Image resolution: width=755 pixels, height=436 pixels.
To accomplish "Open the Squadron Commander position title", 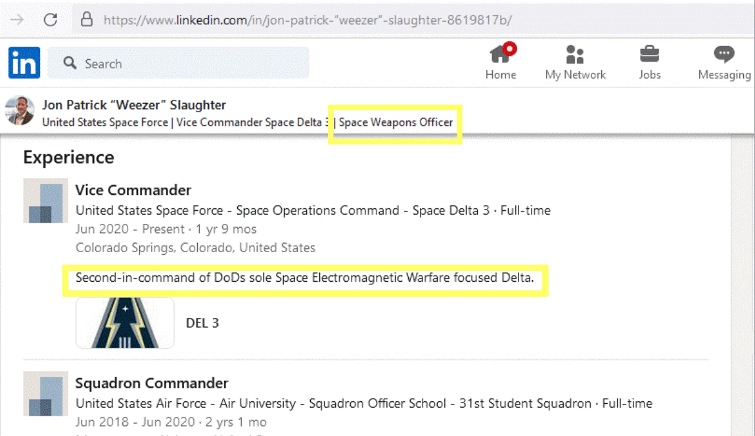I will click(152, 383).
